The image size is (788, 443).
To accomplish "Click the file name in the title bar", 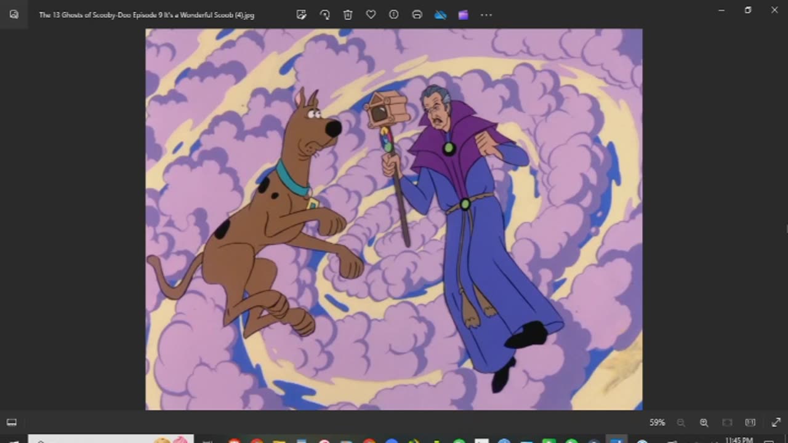I will click(x=147, y=15).
